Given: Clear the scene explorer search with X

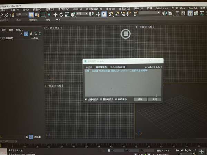Looking at the screenshot, I should tap(21, 34).
